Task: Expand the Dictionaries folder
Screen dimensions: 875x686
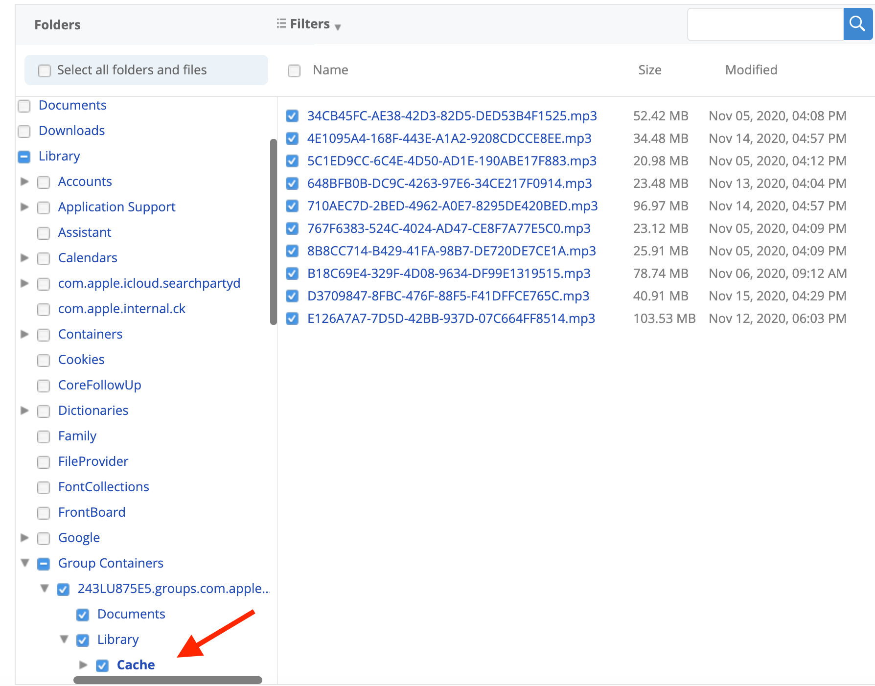Action: click(x=24, y=411)
